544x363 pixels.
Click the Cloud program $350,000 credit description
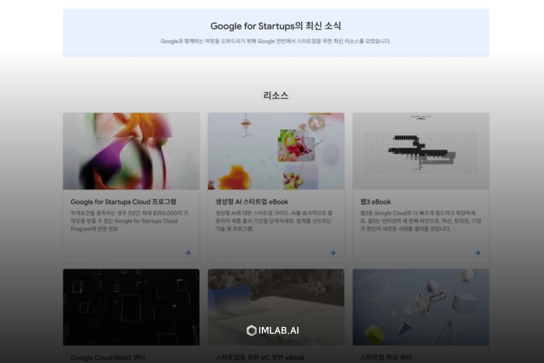(x=130, y=221)
